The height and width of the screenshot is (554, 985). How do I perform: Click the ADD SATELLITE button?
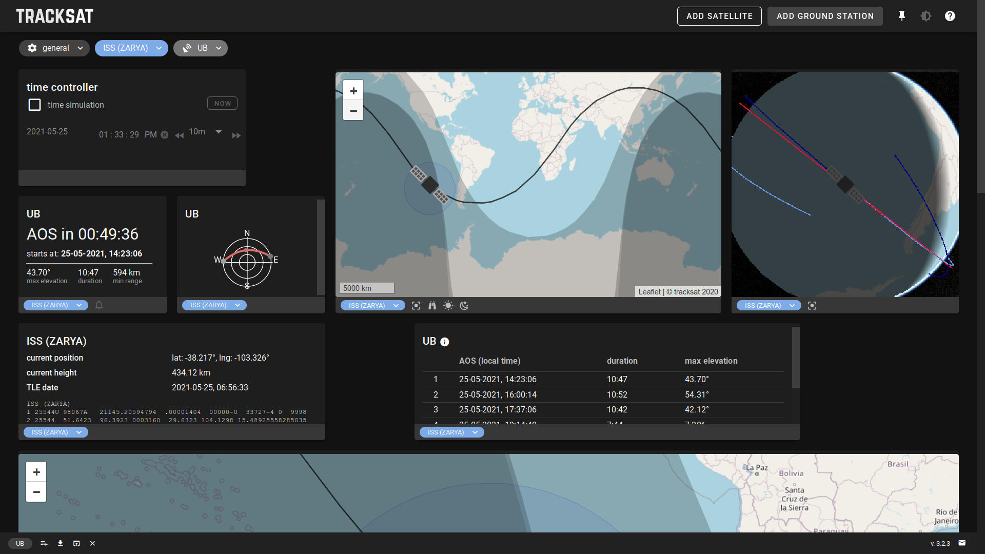click(x=719, y=16)
